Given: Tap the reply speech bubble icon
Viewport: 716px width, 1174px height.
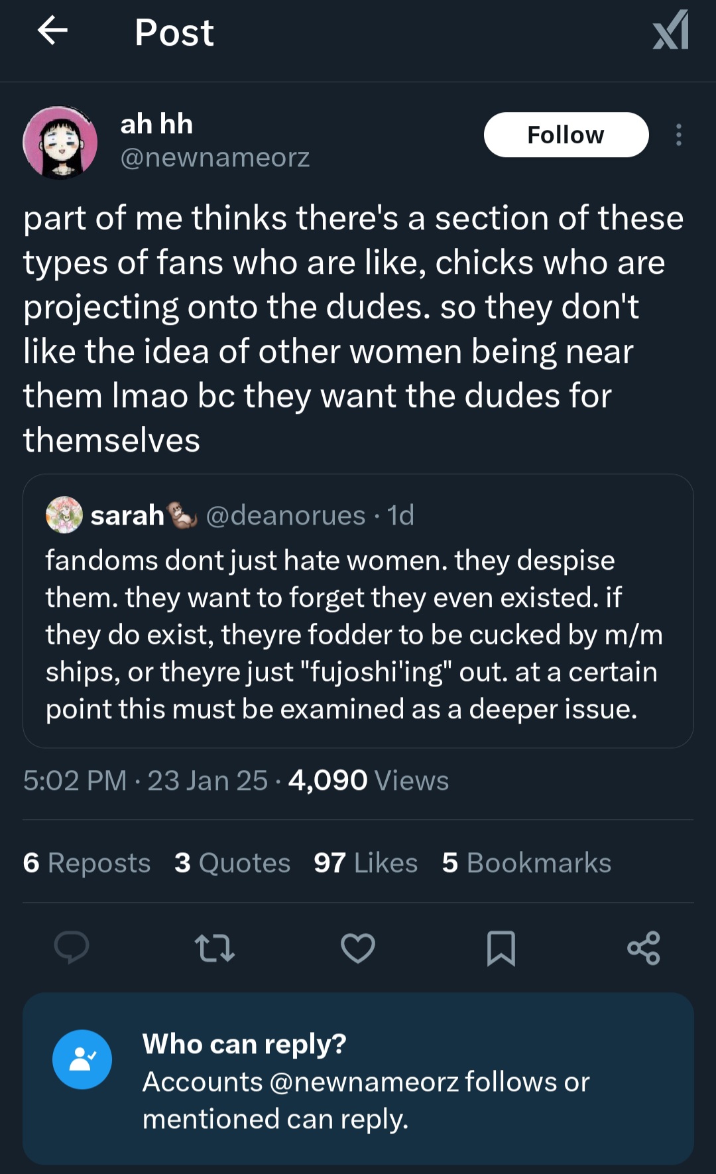Looking at the screenshot, I should pos(72,947).
